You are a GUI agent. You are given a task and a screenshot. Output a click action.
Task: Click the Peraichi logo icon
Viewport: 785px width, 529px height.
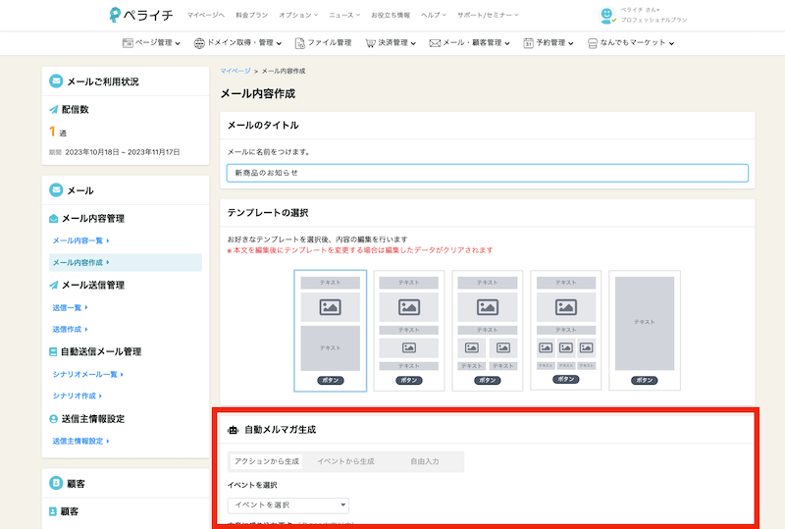point(116,15)
